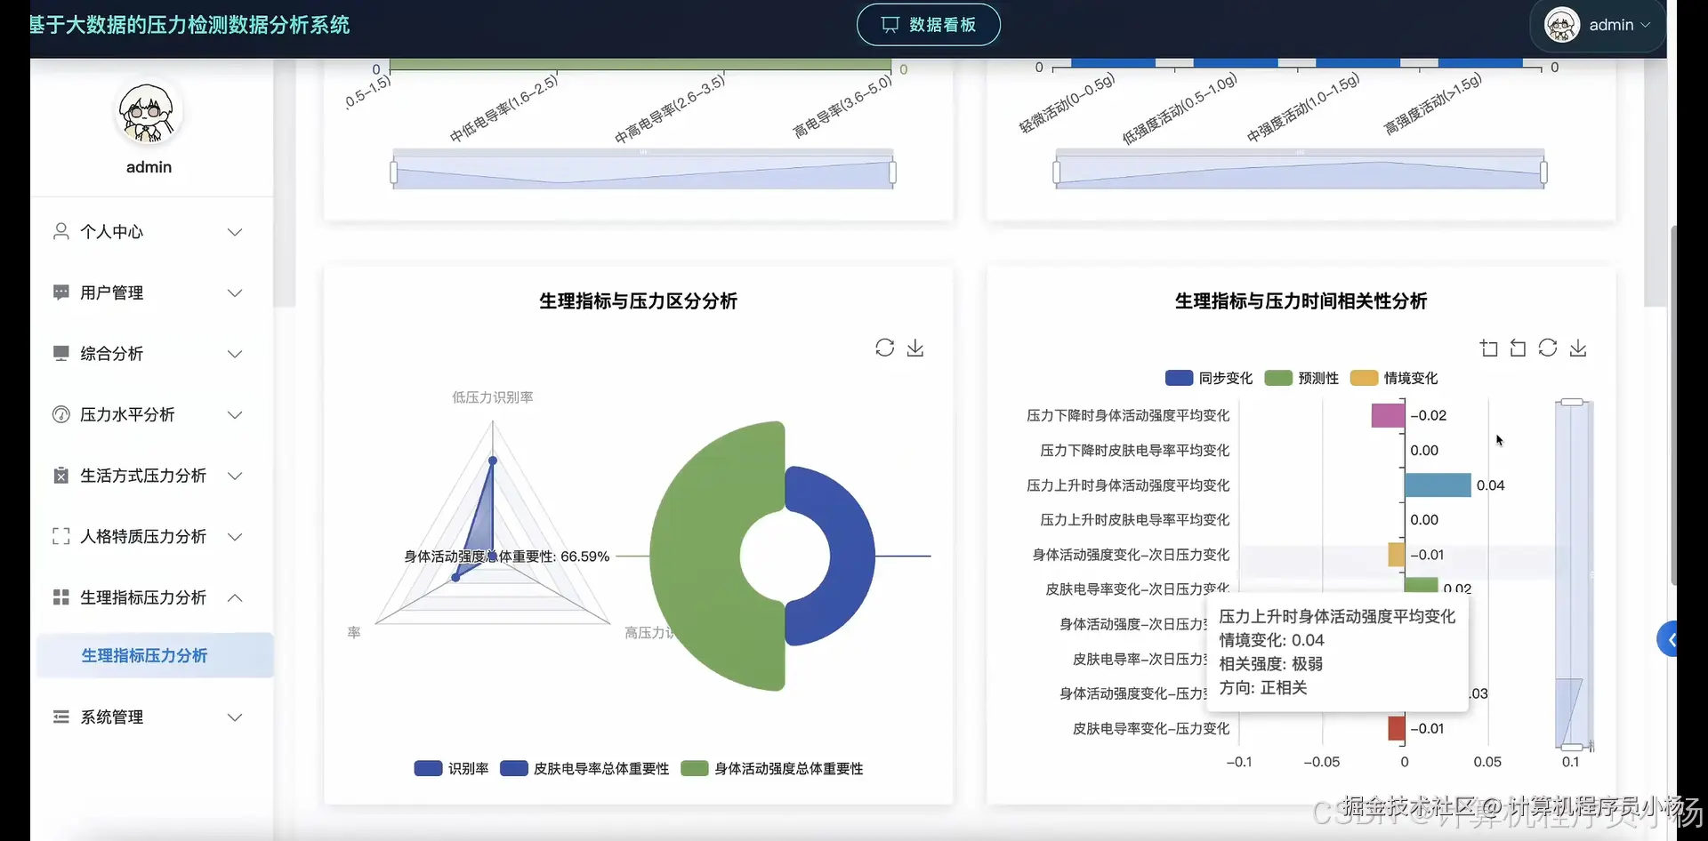Viewport: 1708px width, 841px height.
Task: Click the 生理指标与压力区分分析 chart title
Action: pyautogui.click(x=638, y=301)
